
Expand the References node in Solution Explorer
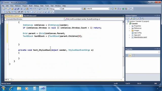point(129,28)
